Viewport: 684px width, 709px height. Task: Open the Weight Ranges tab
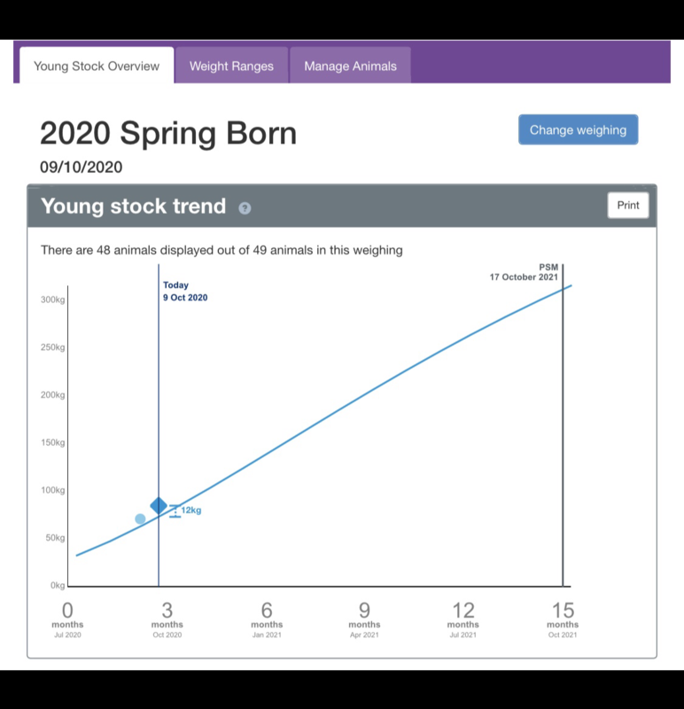click(x=231, y=66)
